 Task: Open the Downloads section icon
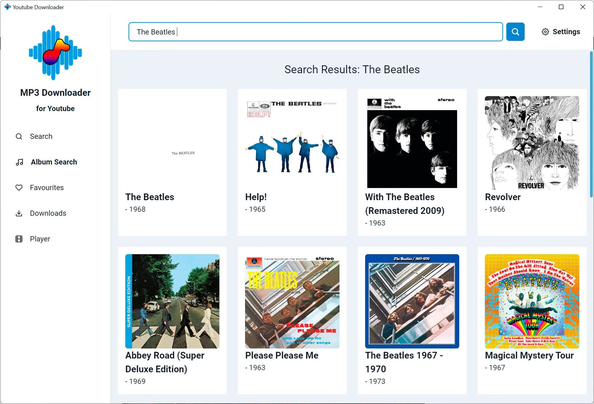[19, 213]
